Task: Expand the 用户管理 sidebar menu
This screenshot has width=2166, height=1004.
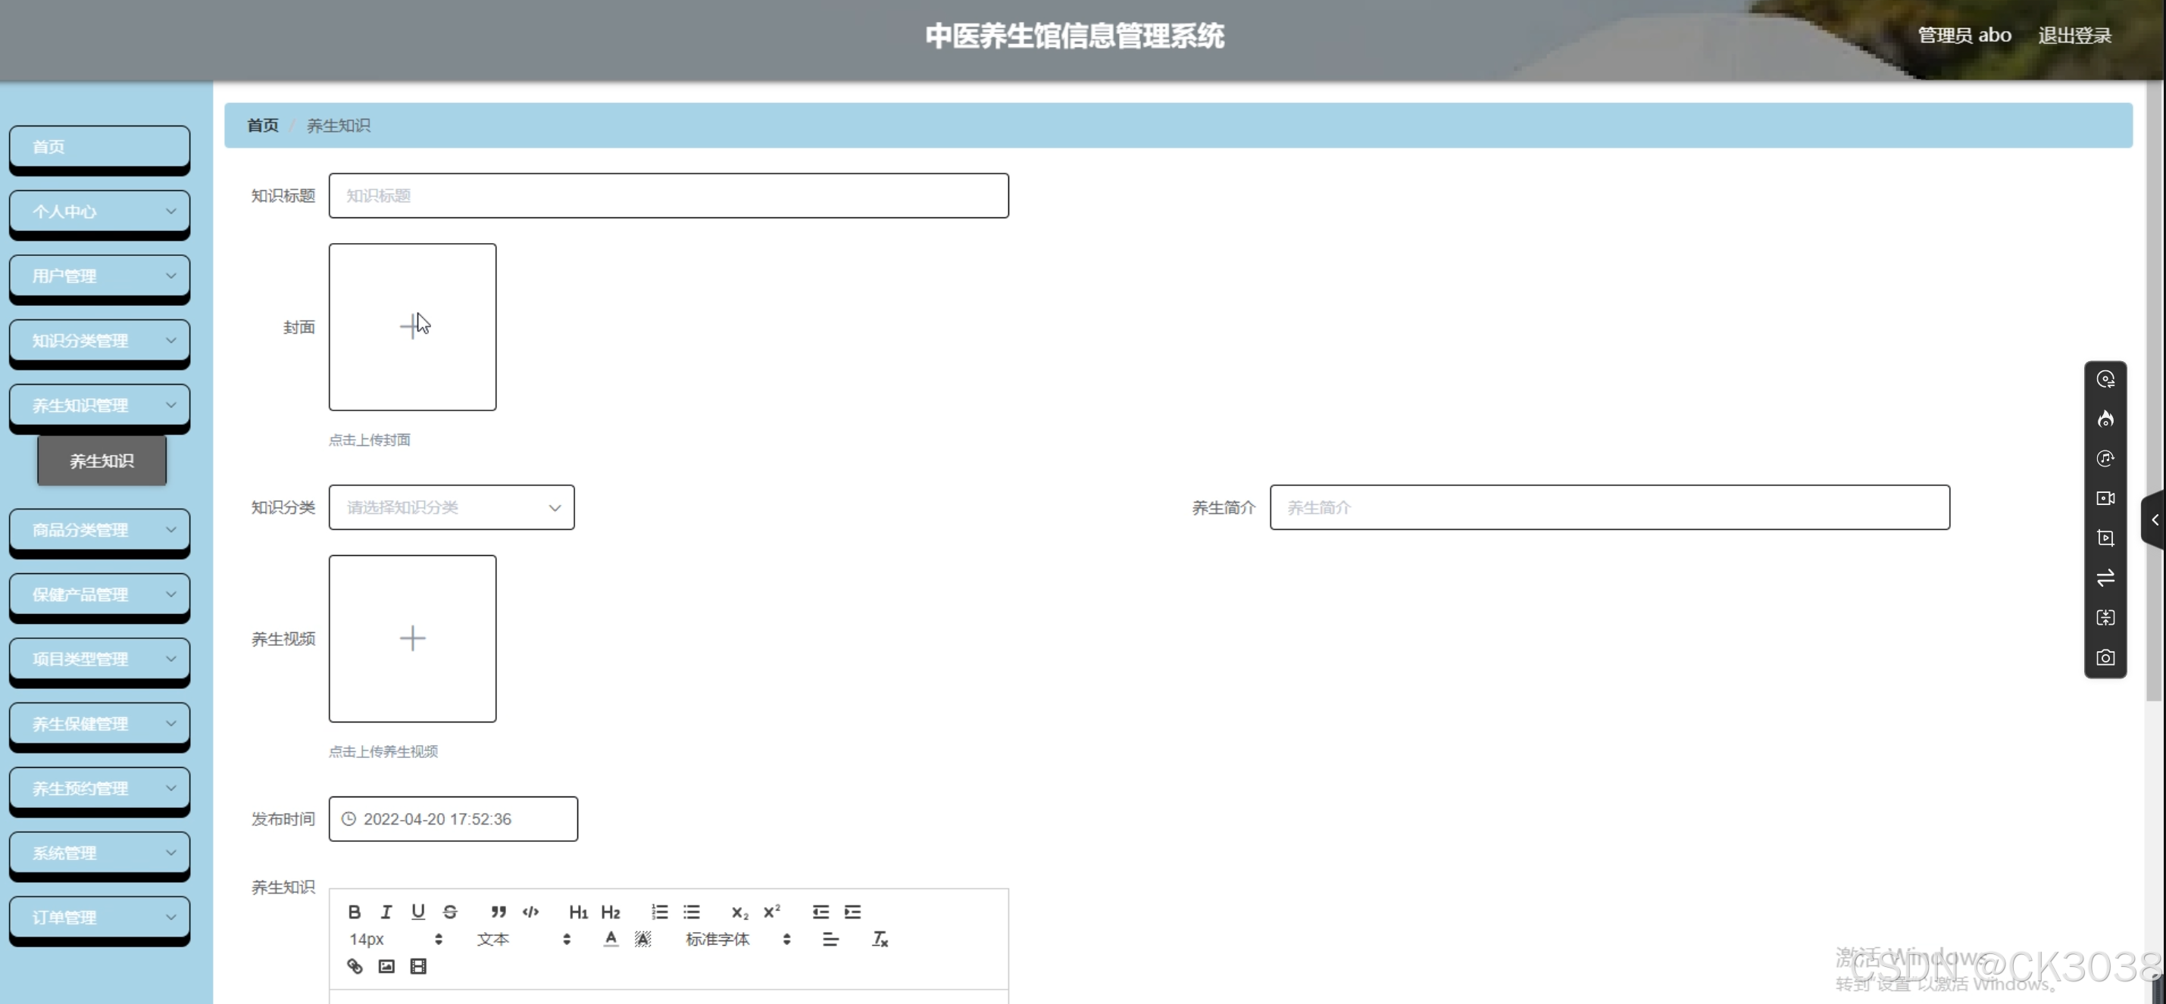Action: click(x=99, y=276)
